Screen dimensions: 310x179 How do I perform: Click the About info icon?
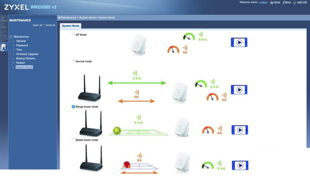(x=284, y=2)
